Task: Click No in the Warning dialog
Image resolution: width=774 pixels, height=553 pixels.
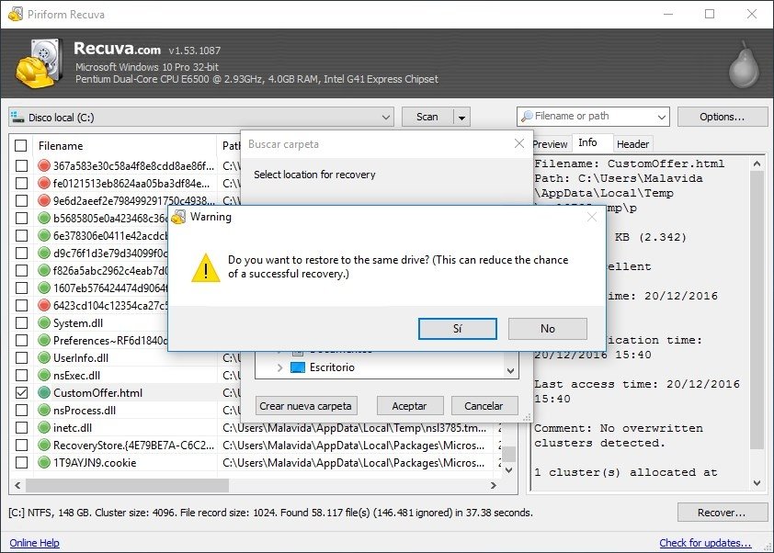Action: [548, 329]
